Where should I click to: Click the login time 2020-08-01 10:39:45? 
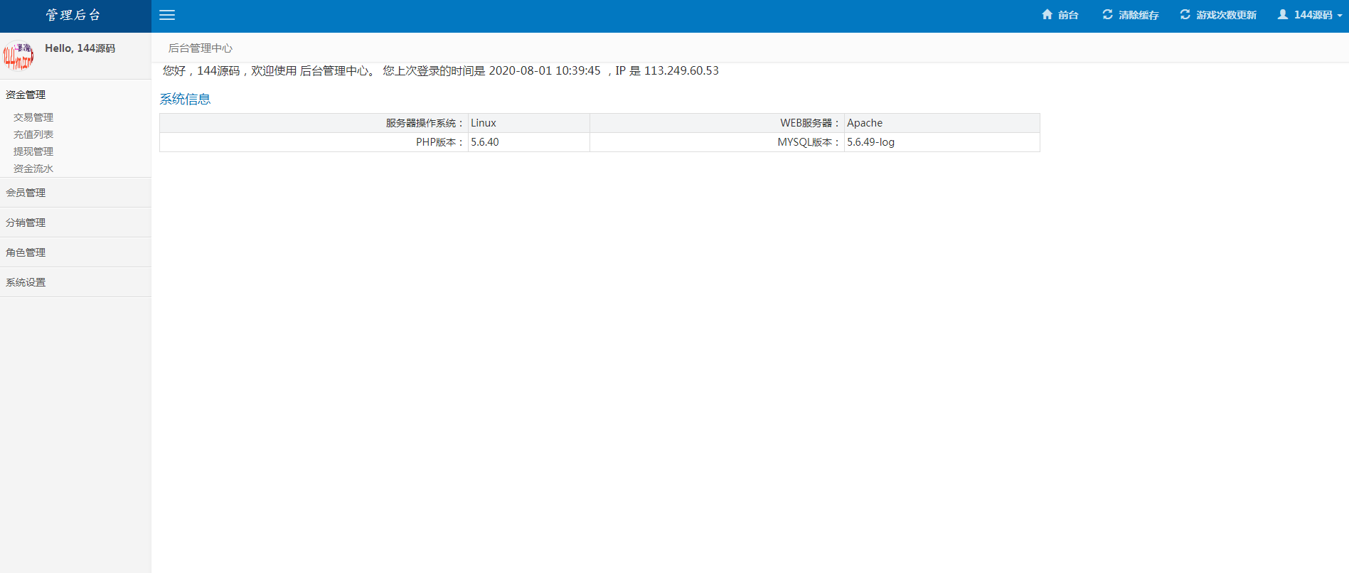pyautogui.click(x=545, y=70)
